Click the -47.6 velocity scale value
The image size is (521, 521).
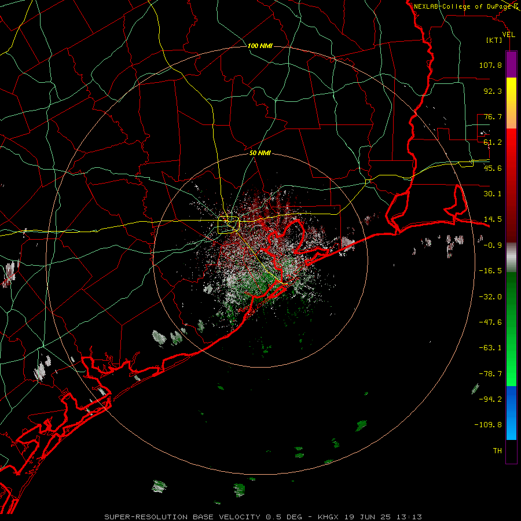(490, 322)
